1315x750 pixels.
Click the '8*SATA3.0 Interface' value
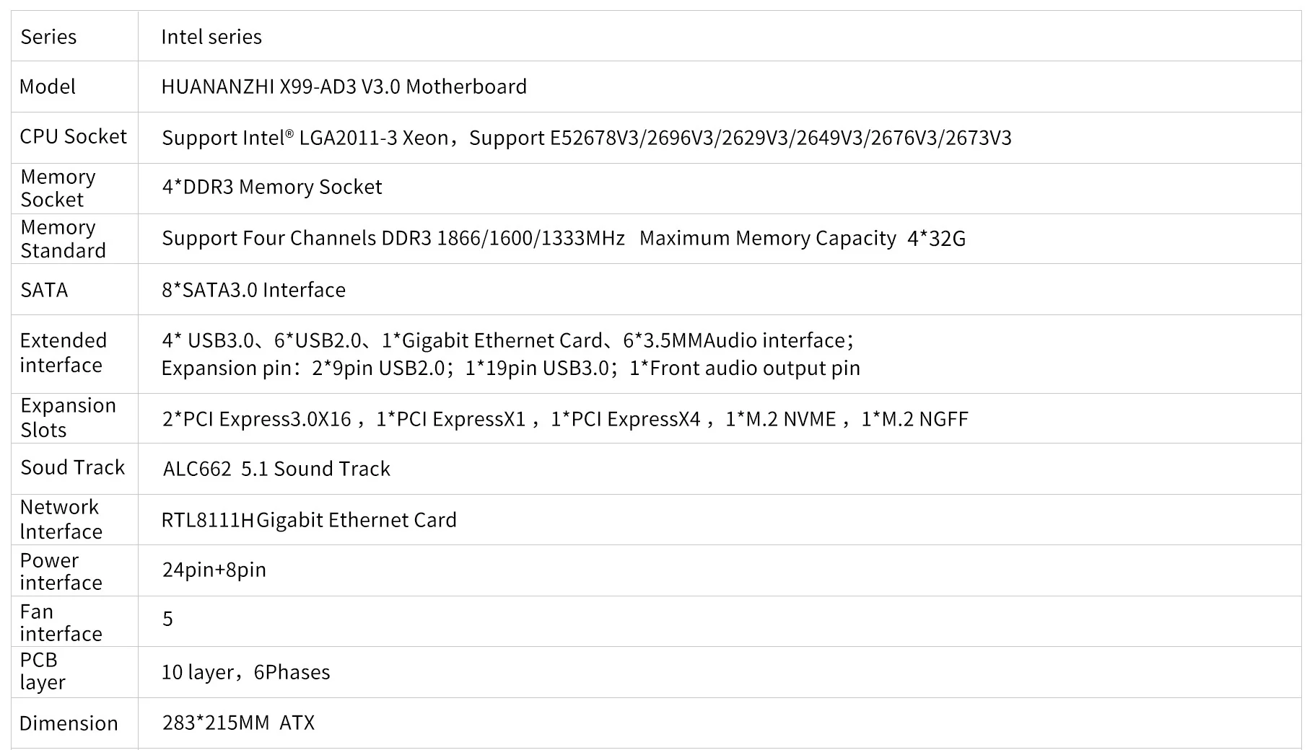click(253, 290)
